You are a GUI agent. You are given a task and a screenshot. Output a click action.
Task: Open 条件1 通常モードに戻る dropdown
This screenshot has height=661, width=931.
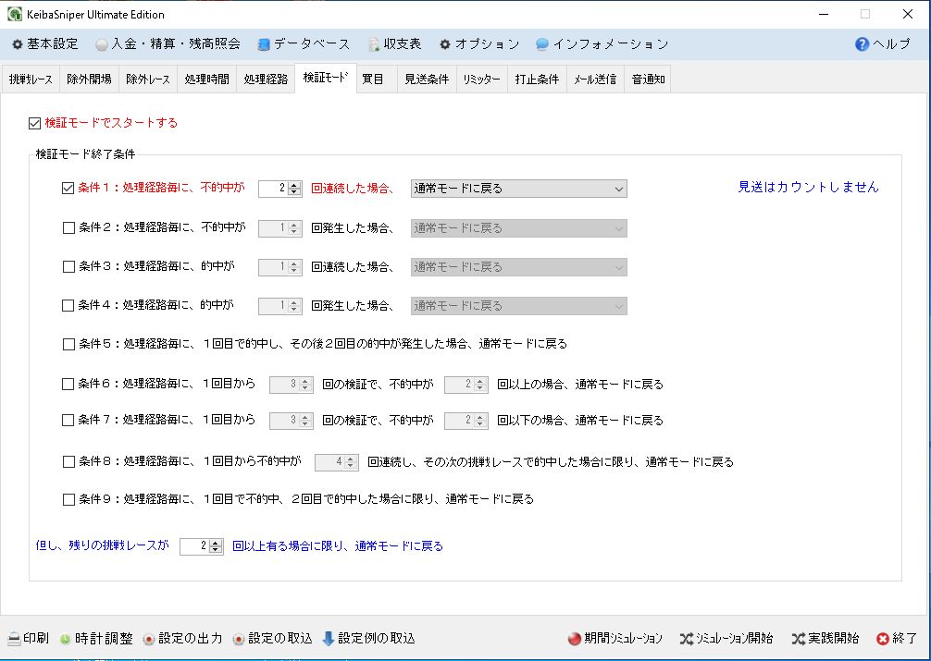(x=519, y=189)
